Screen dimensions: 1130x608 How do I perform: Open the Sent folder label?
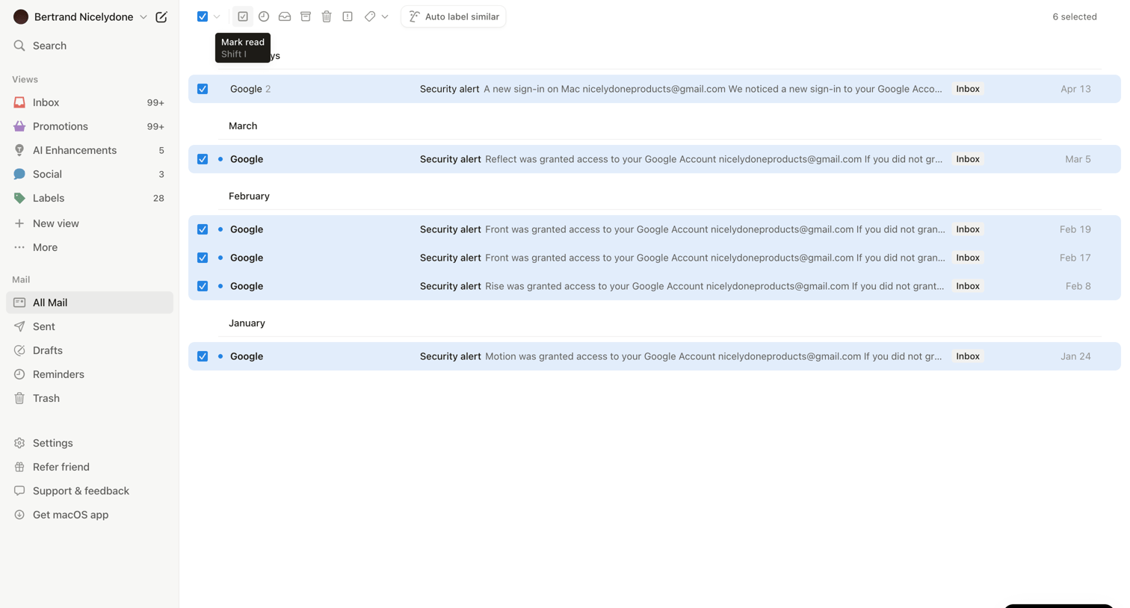43,326
